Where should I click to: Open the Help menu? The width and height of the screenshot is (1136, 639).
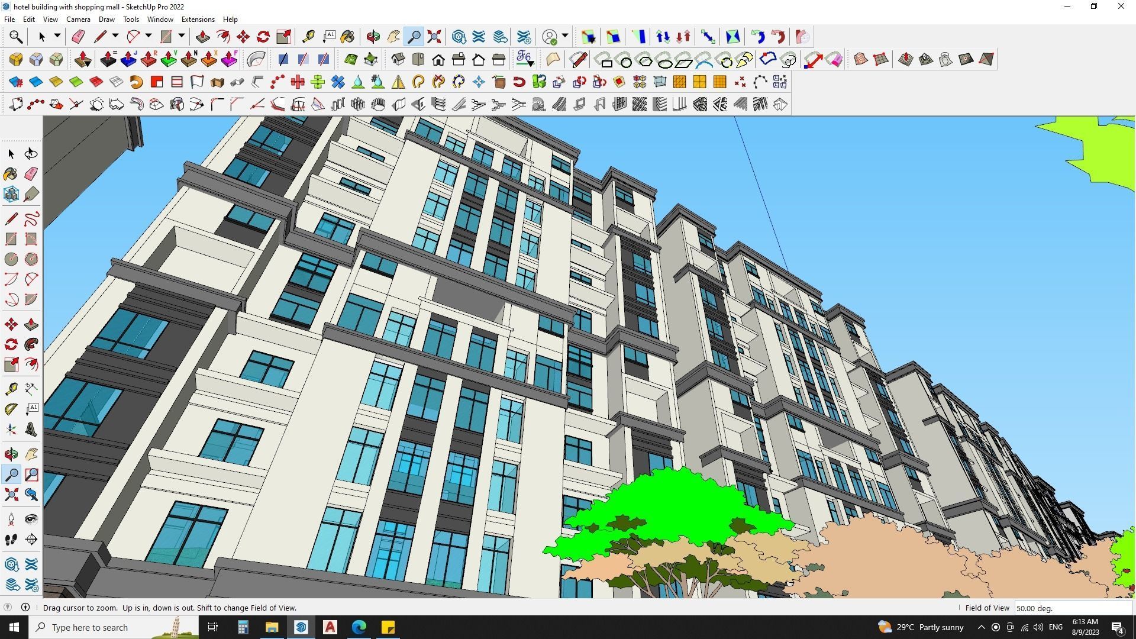tap(230, 20)
